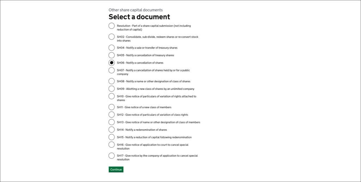Select SH15 reduction of capital following redenomination
This screenshot has width=361, height=182.
click(111, 137)
